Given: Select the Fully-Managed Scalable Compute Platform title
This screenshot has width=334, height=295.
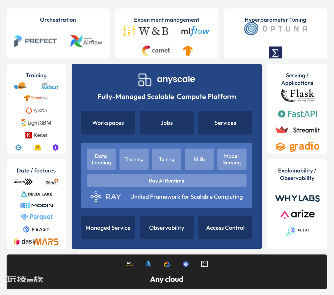Looking at the screenshot, I should tap(167, 97).
